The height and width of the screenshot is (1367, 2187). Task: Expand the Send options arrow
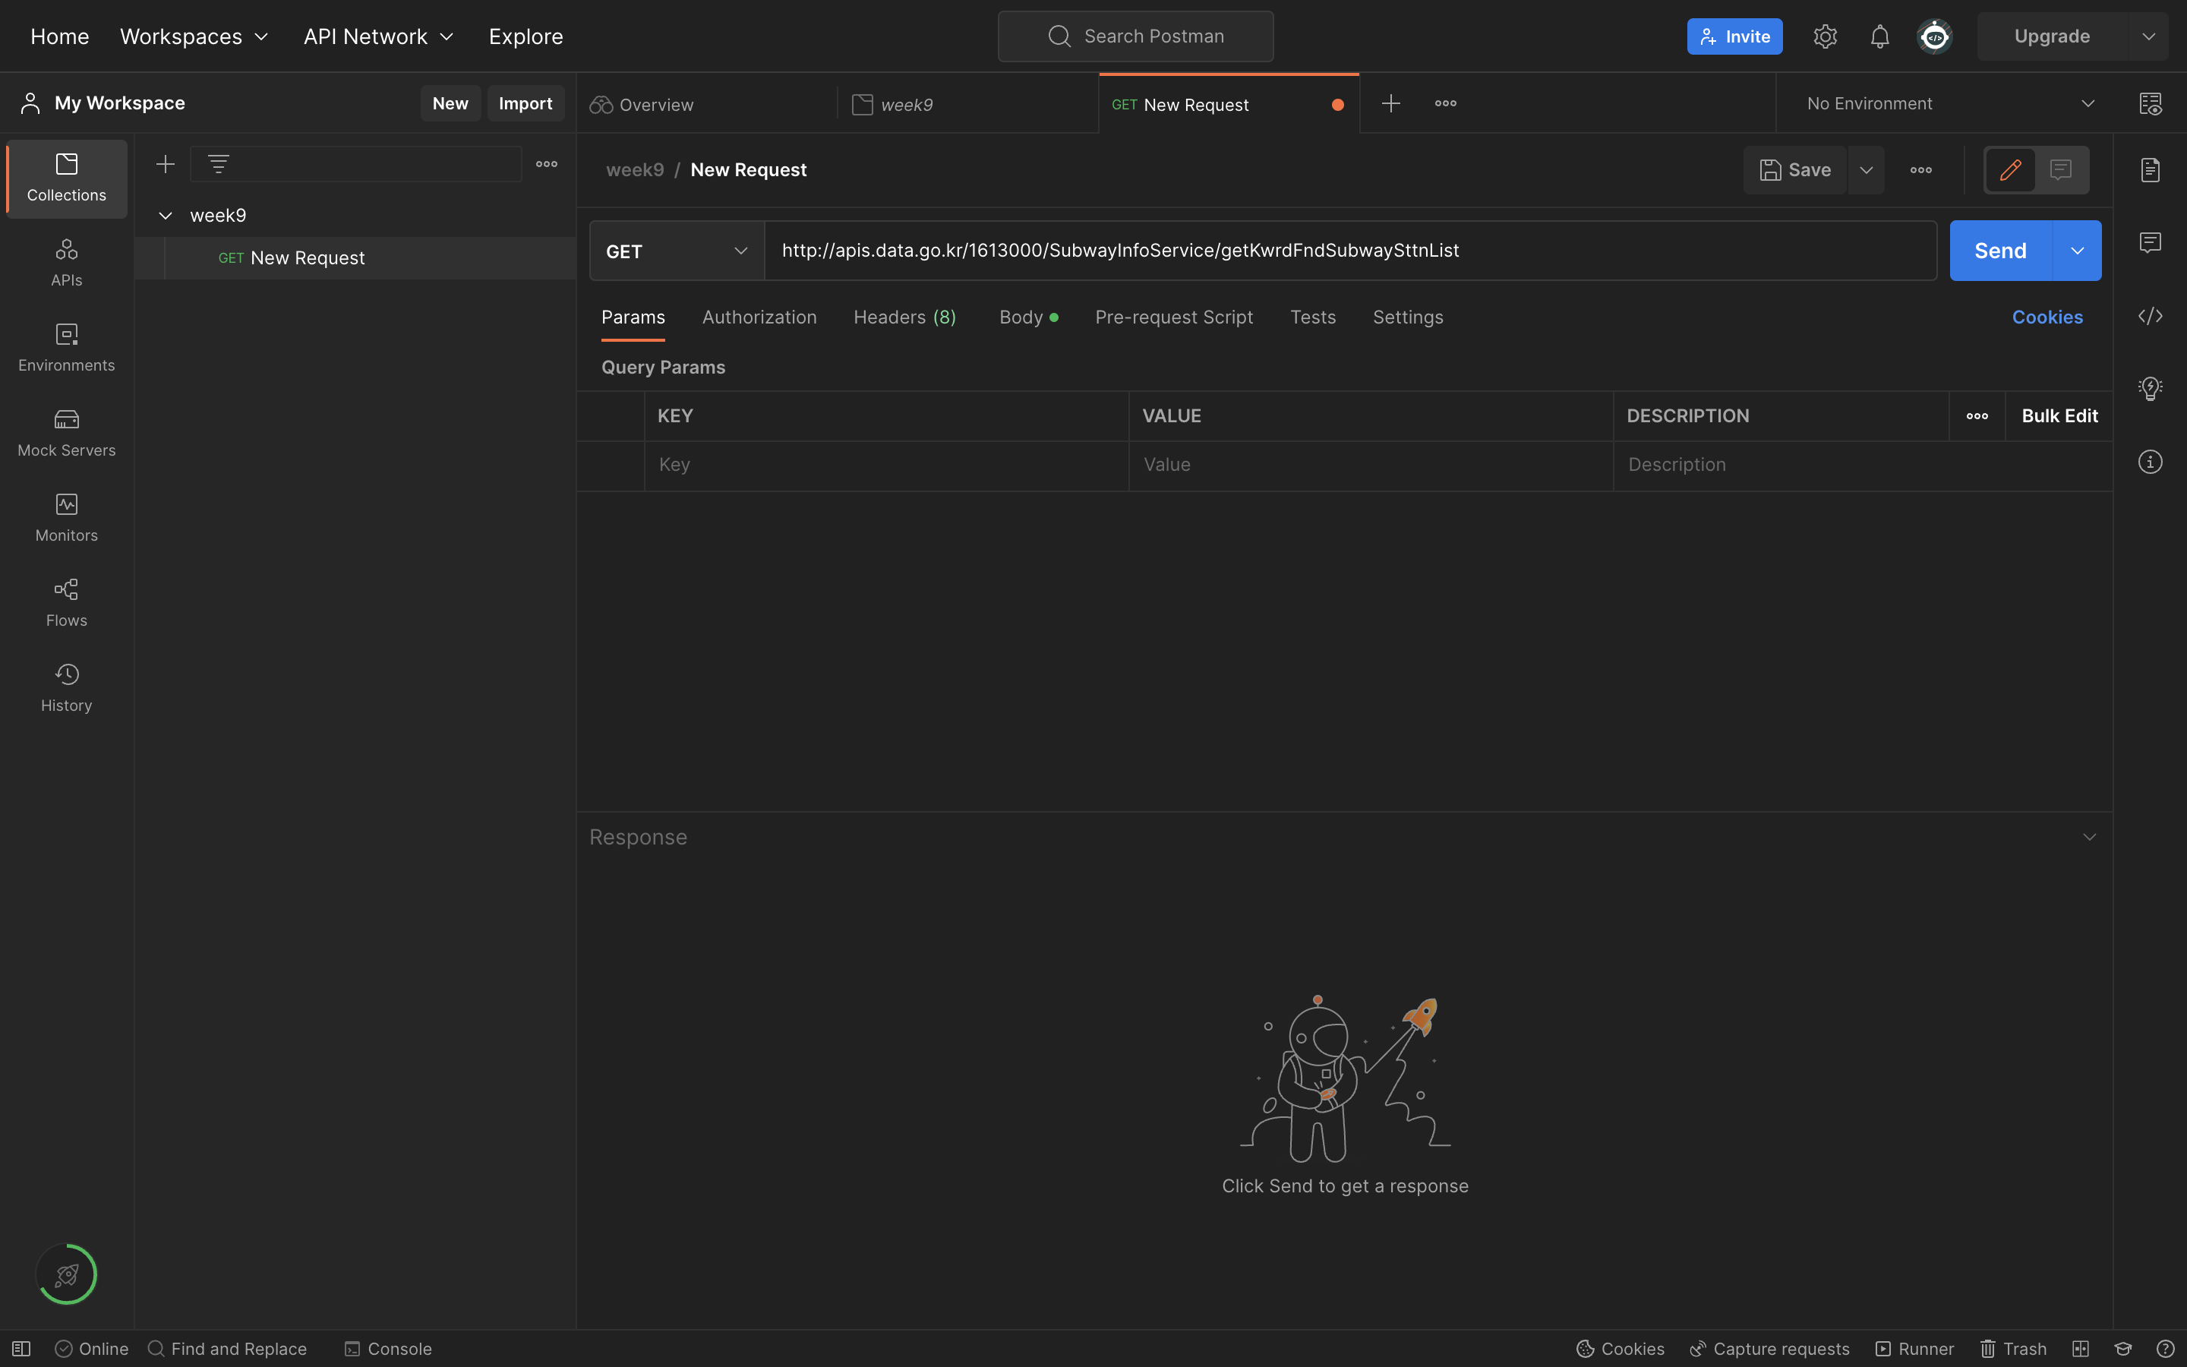(2078, 251)
